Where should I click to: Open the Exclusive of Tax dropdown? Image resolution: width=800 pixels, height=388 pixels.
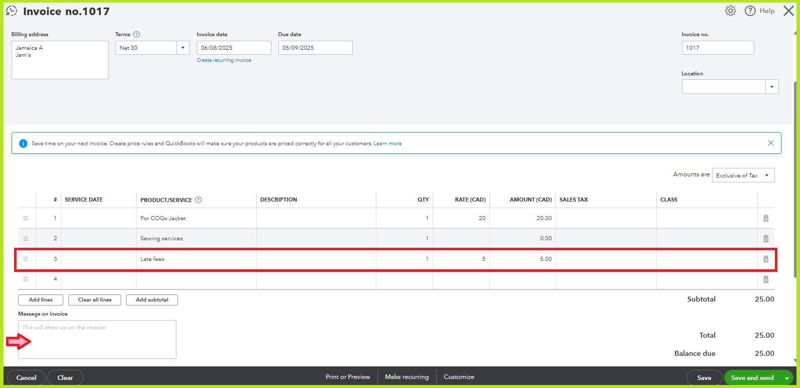point(767,175)
